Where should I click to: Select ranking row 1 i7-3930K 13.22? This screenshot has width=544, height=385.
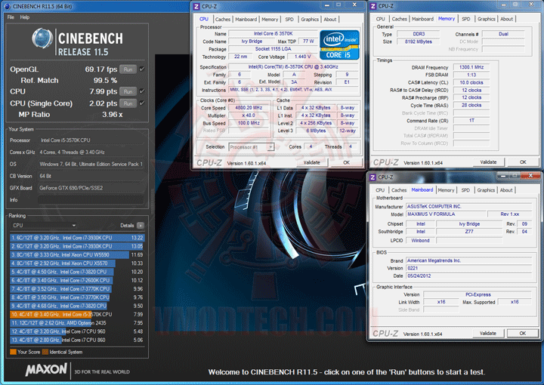coord(77,238)
